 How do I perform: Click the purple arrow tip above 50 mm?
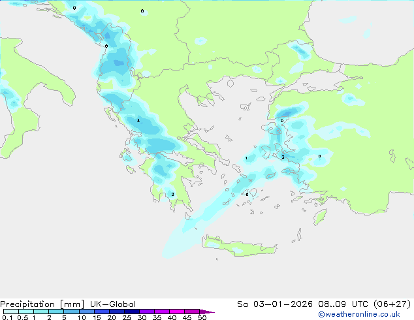click(207, 312)
